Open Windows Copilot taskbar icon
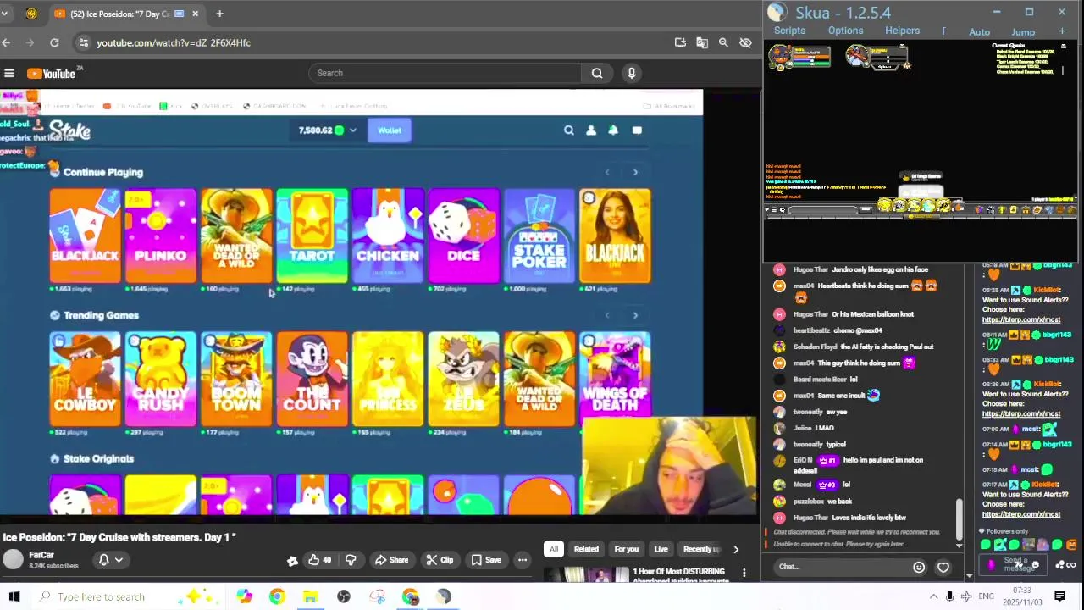1084x610 pixels. coord(244,596)
